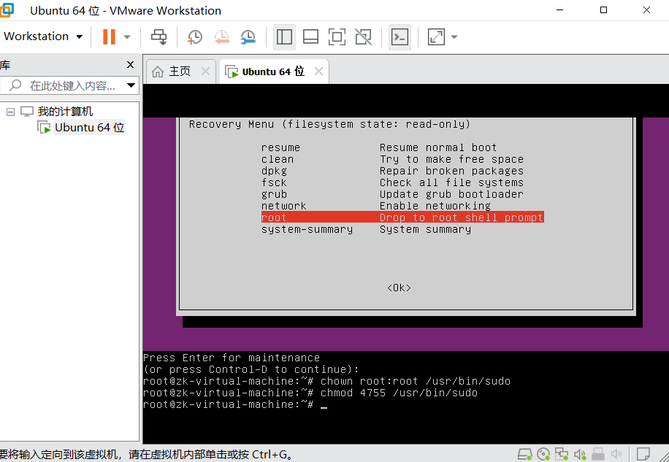Image resolution: width=669 pixels, height=462 pixels.
Task: Click the hard disk status icon
Action: pyautogui.click(x=525, y=454)
